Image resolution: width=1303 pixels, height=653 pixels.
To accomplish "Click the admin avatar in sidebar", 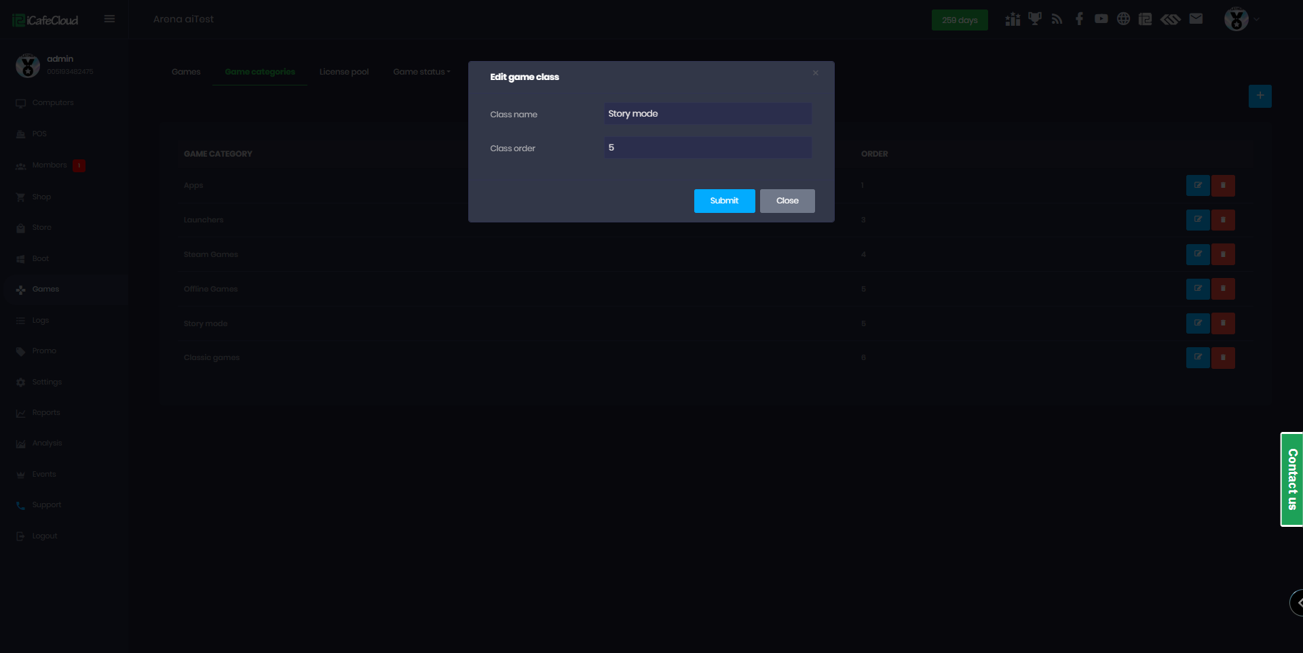I will click(x=28, y=66).
